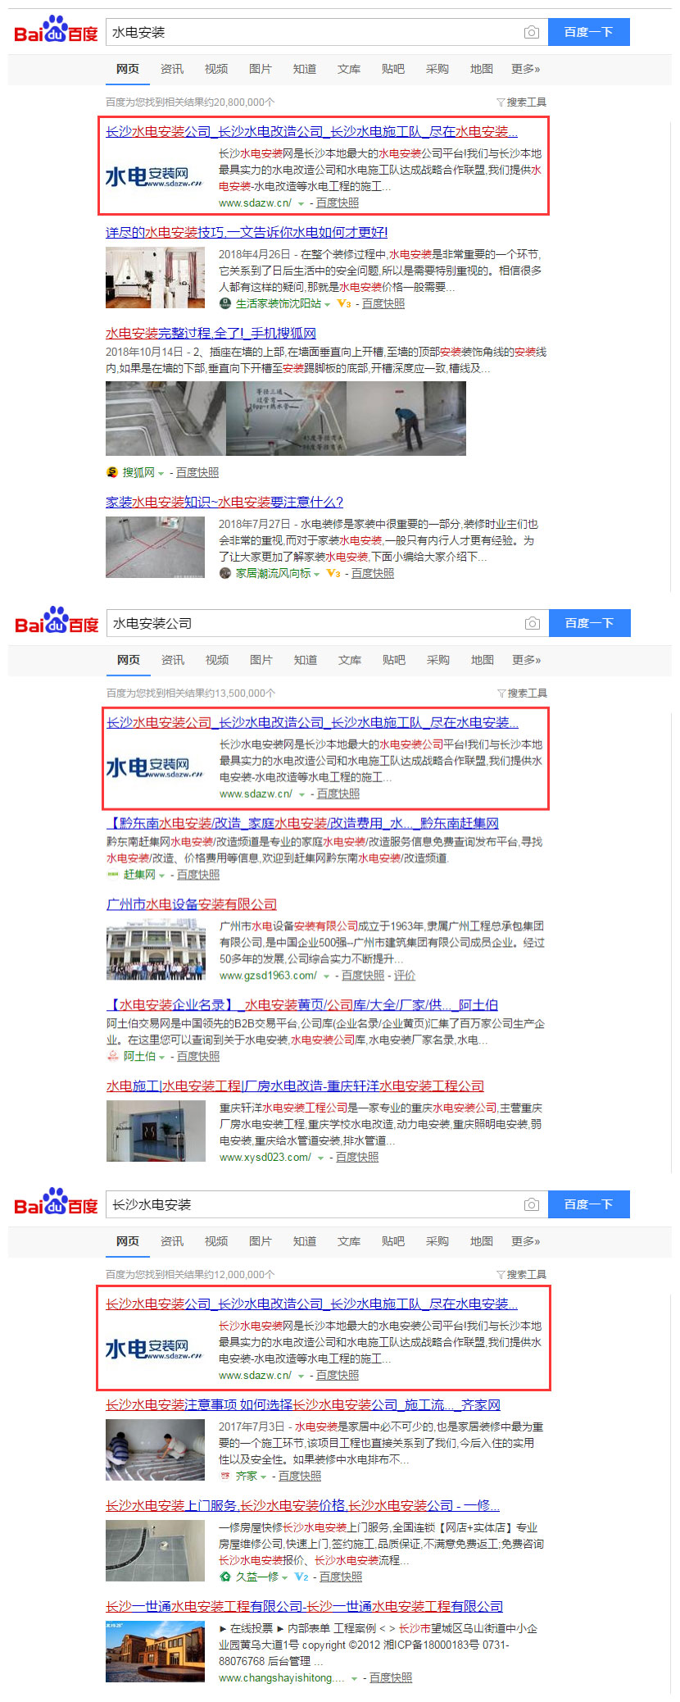Open 知道 tab under 水电安装 search
This screenshot has height=1702, width=680.
pyautogui.click(x=305, y=69)
